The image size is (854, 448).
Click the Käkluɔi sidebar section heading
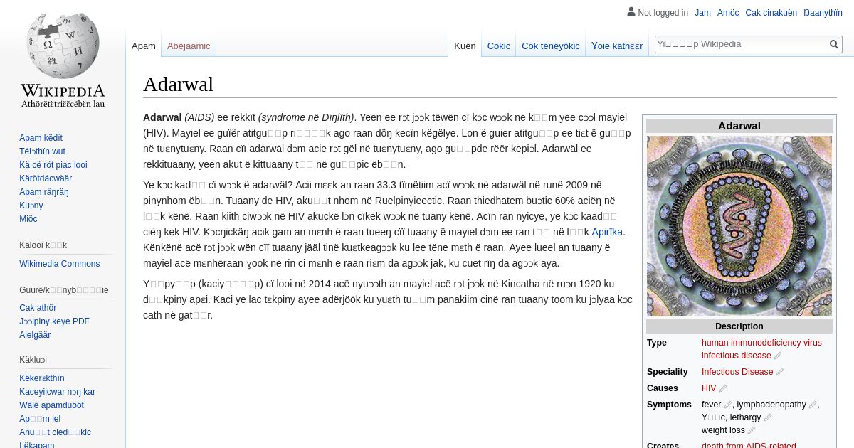(33, 360)
